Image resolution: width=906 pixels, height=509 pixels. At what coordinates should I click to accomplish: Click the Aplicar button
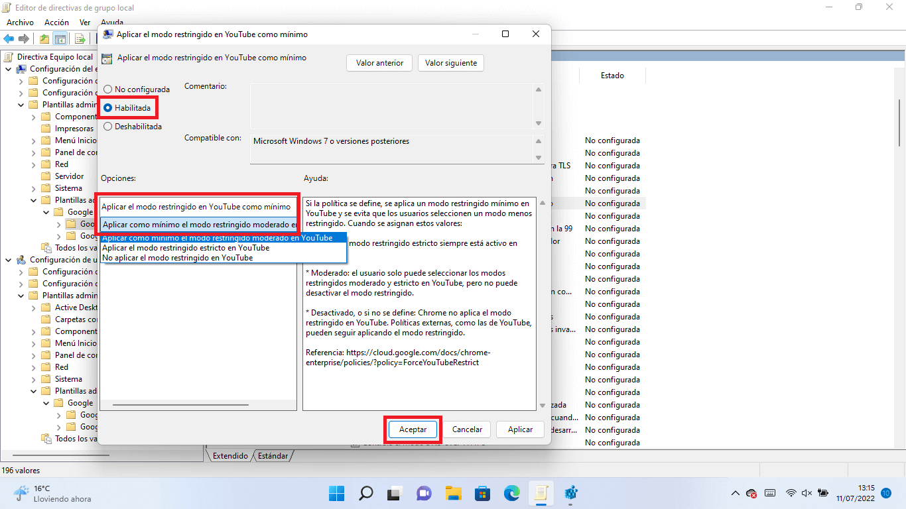pos(520,429)
